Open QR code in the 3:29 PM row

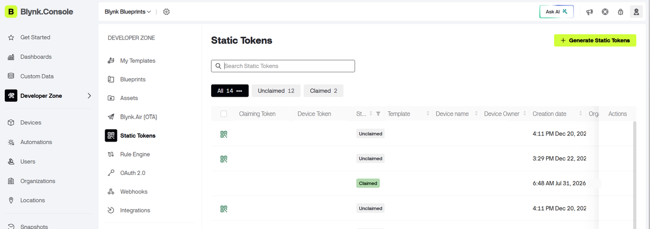tap(224, 159)
